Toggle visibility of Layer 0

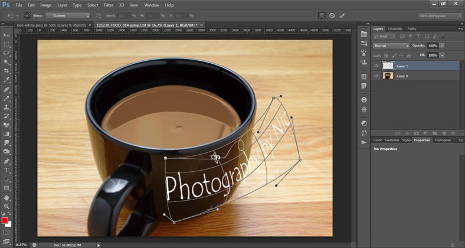pyautogui.click(x=376, y=76)
